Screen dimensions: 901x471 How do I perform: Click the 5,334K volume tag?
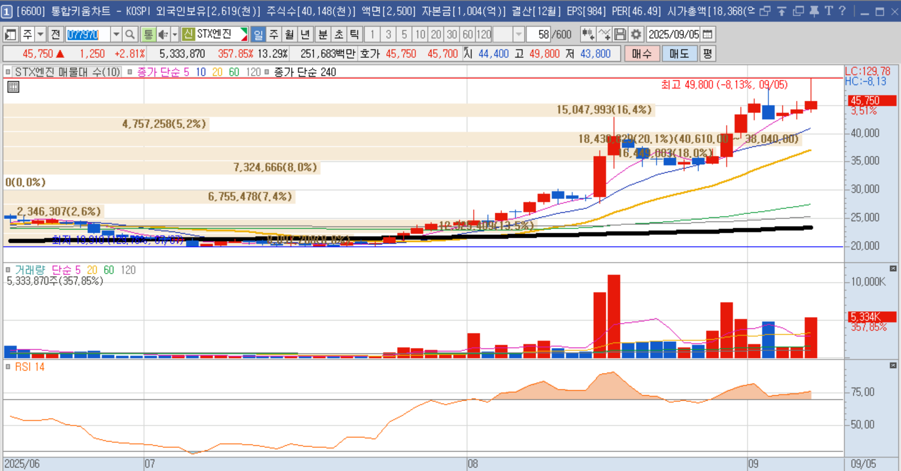tap(872, 317)
